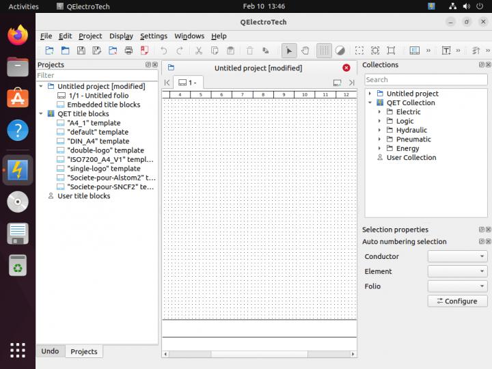
Task: Open the Folio dropdown
Action: tap(457, 286)
